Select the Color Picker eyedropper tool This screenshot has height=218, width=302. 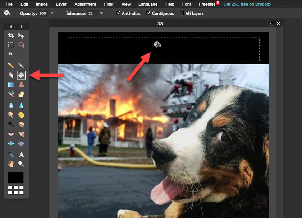[11, 155]
